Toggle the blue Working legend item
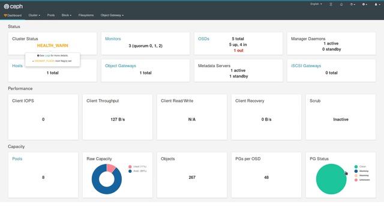Viewport: 384px width, 216px height. 361,171
